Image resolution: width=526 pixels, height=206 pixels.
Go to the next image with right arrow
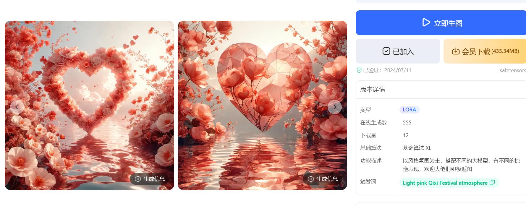point(335,107)
